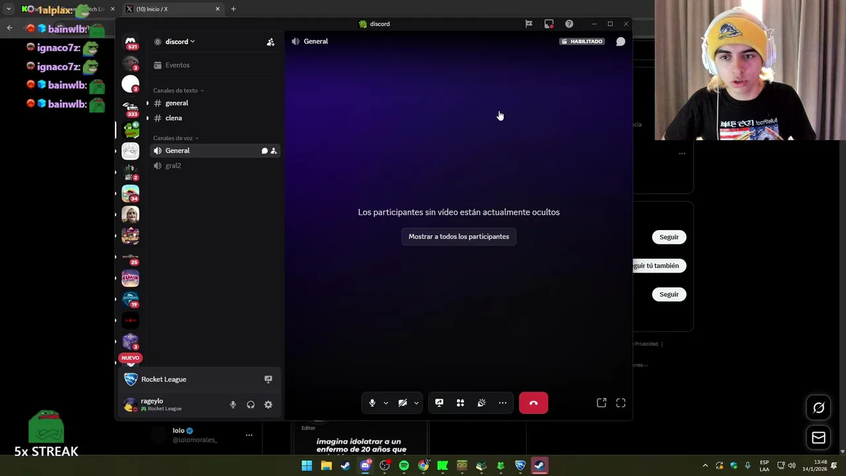Click ESP LAA language indicator

tap(764, 465)
